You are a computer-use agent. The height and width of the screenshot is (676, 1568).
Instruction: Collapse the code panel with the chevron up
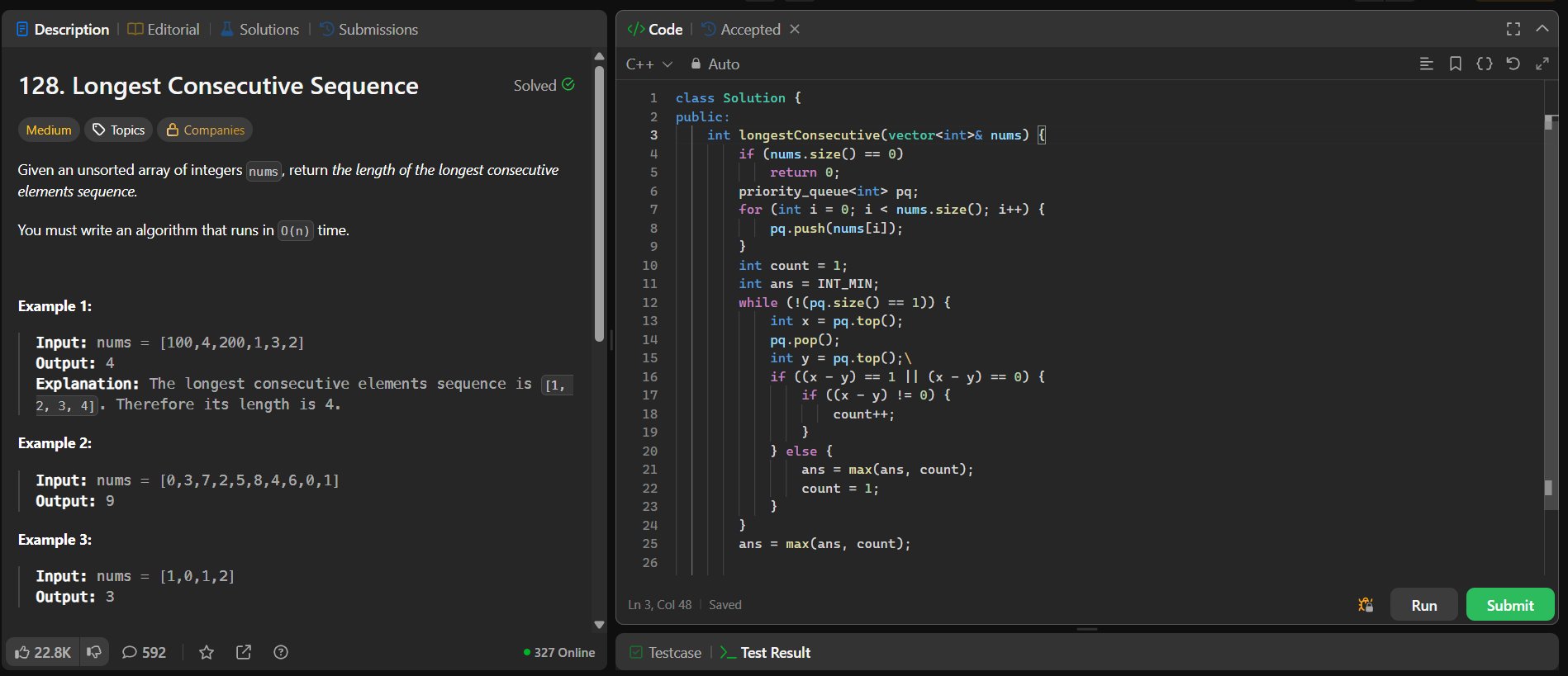coord(1542,29)
